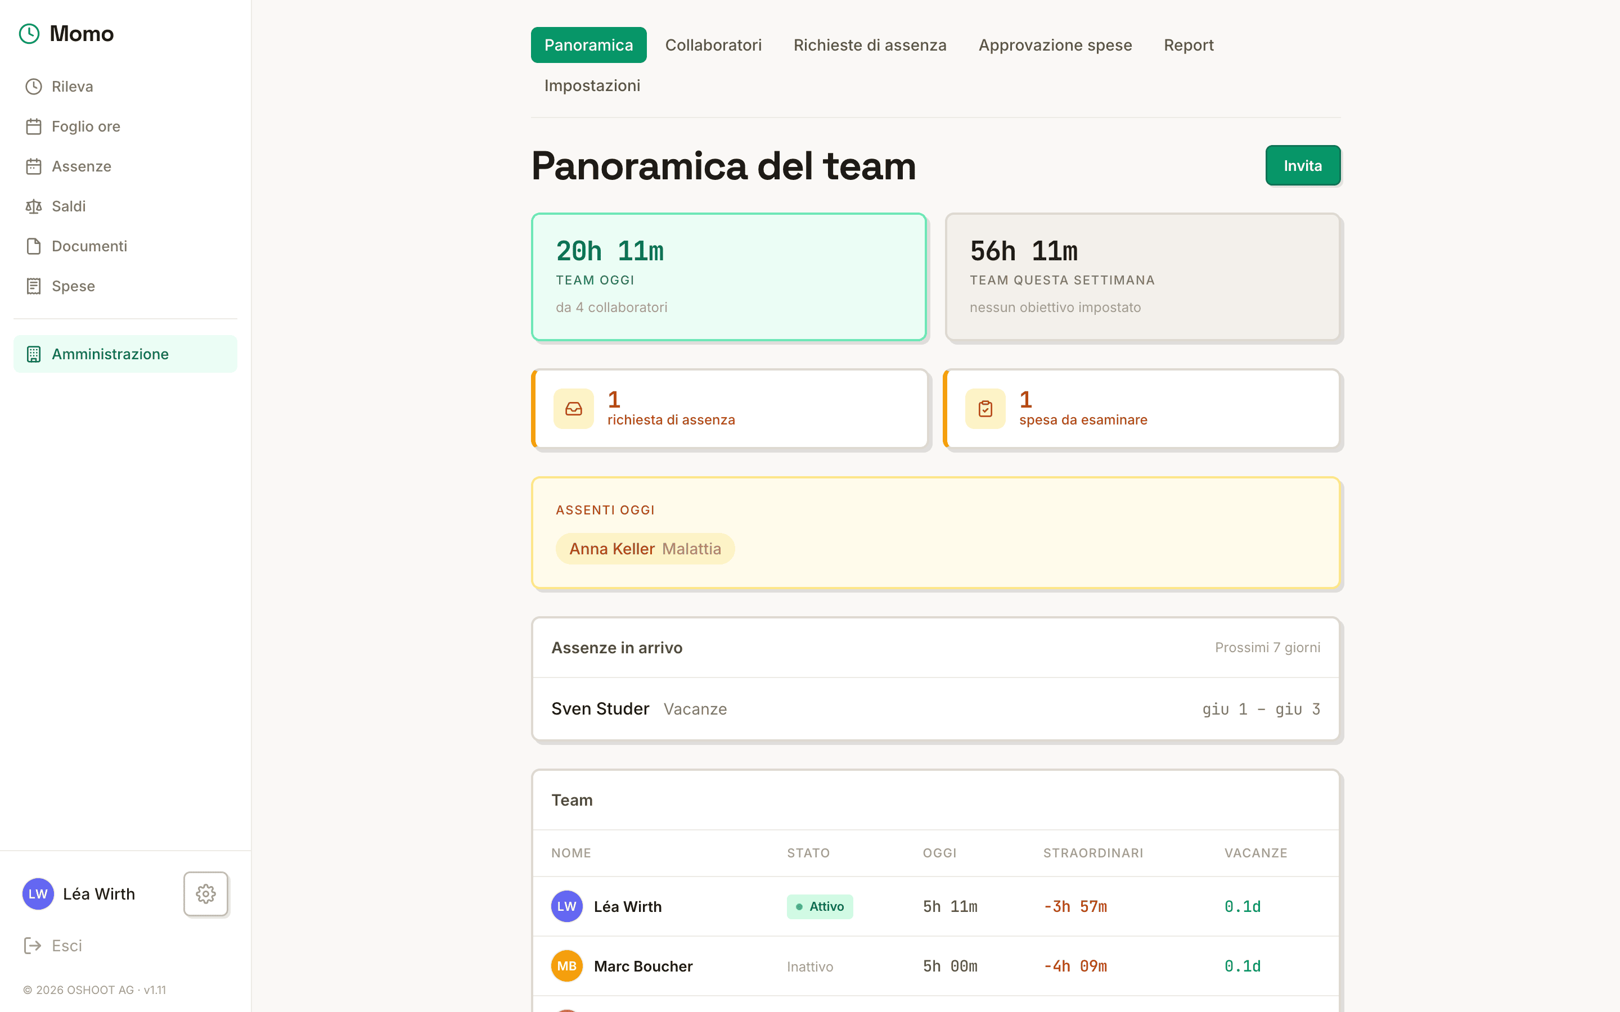Click the Documenti file icon
This screenshot has height=1012, width=1620.
(x=34, y=246)
